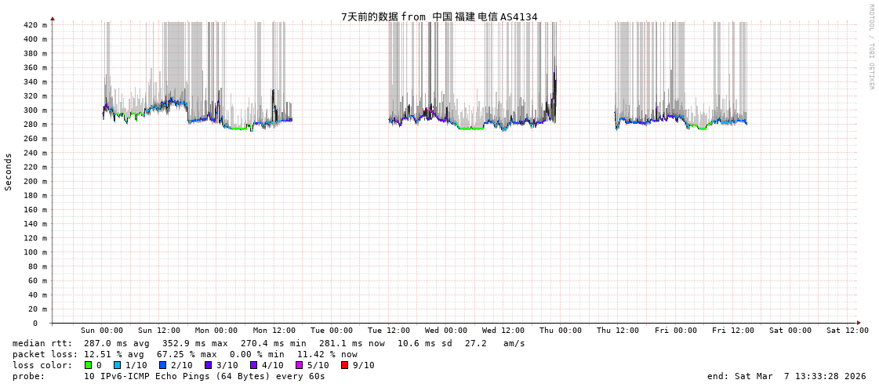Click the magenta 5/10 loss swatch

coord(299,365)
